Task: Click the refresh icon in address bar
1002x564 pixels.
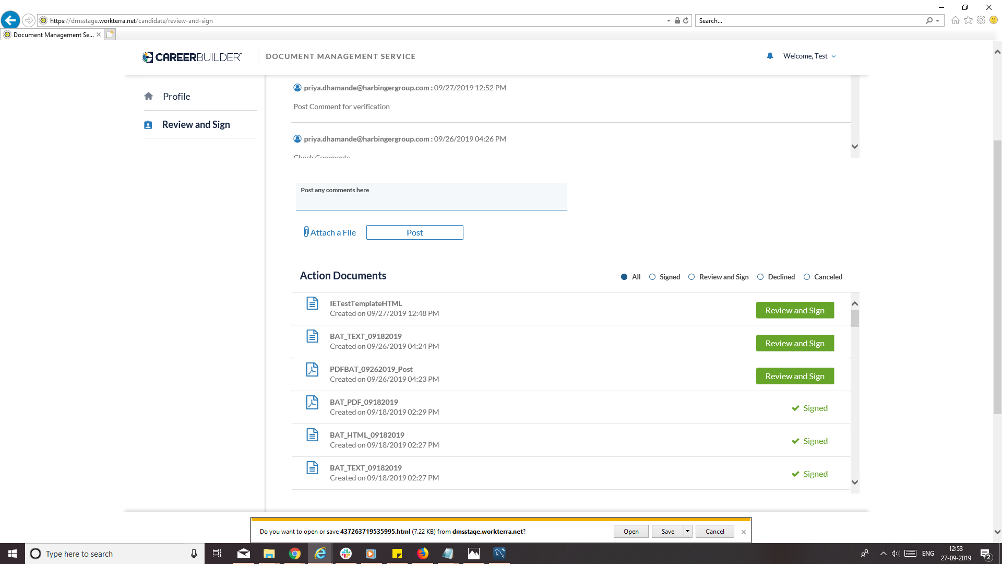Action: (x=686, y=21)
